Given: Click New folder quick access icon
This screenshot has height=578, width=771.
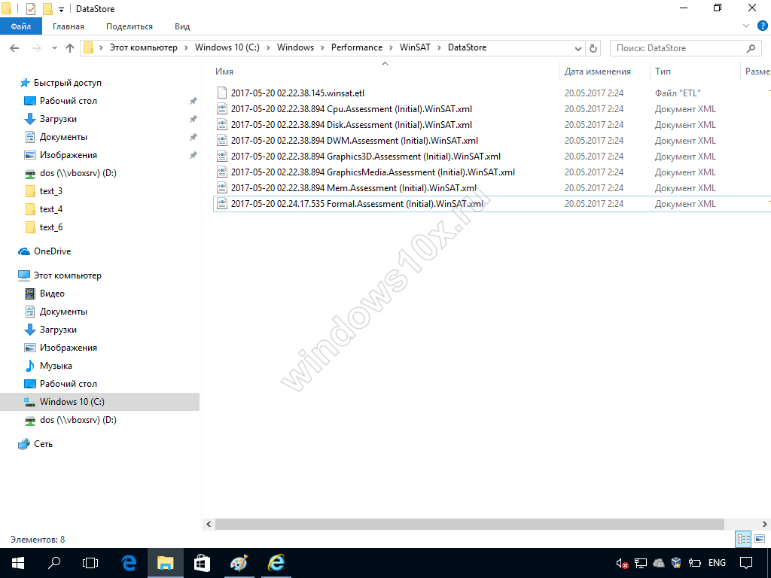Looking at the screenshot, I should click(x=47, y=9).
